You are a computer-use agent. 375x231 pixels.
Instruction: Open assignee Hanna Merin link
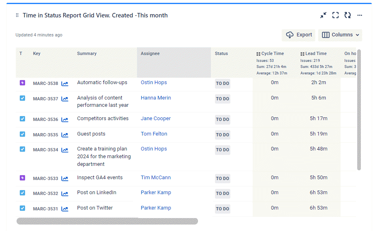pos(156,98)
